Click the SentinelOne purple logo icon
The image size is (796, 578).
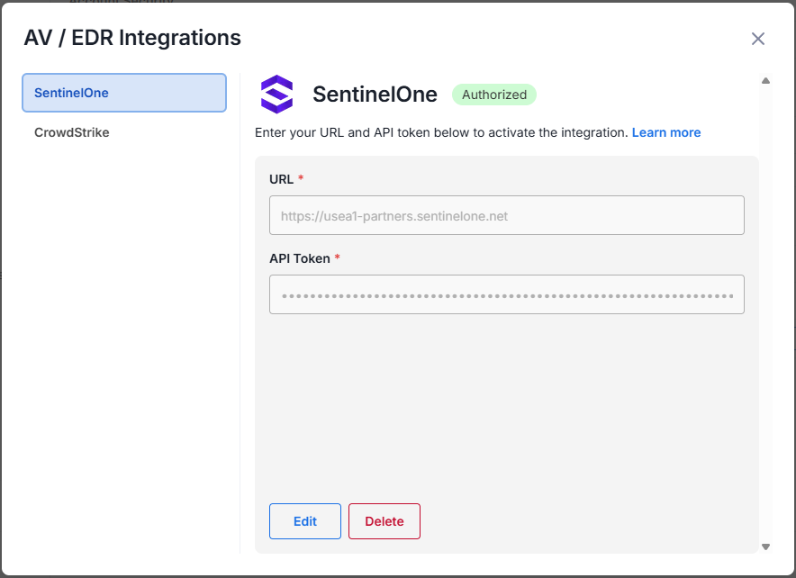[x=276, y=95]
